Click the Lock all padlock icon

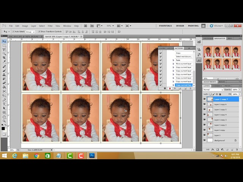click(220, 94)
